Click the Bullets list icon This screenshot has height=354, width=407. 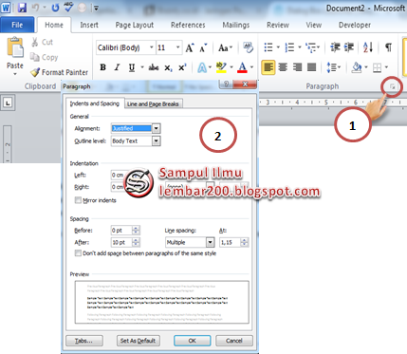coord(268,47)
